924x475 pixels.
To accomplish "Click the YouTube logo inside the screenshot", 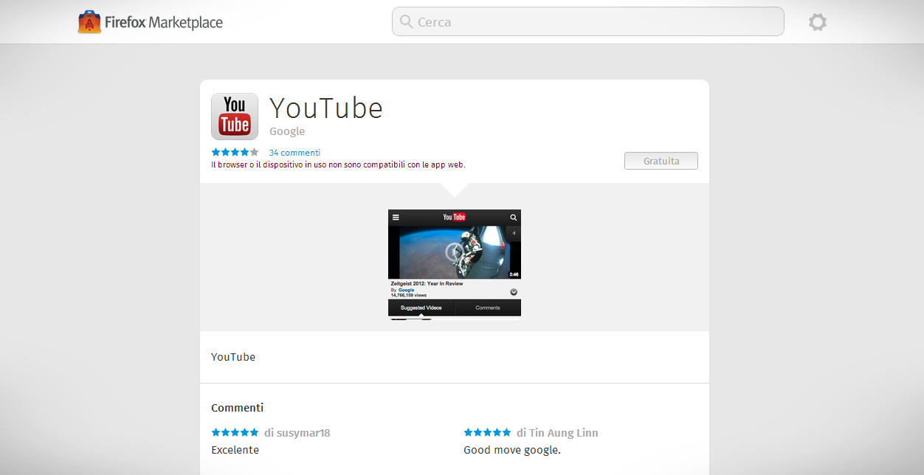I will pos(455,218).
